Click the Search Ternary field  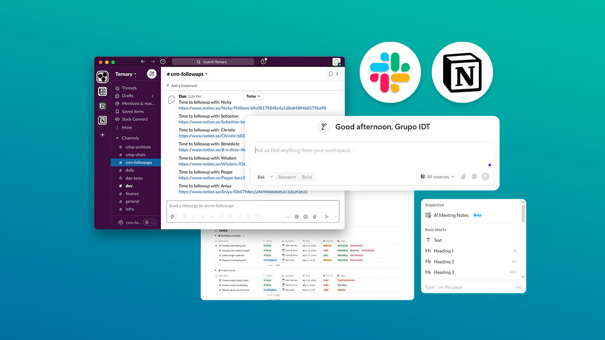click(x=213, y=61)
